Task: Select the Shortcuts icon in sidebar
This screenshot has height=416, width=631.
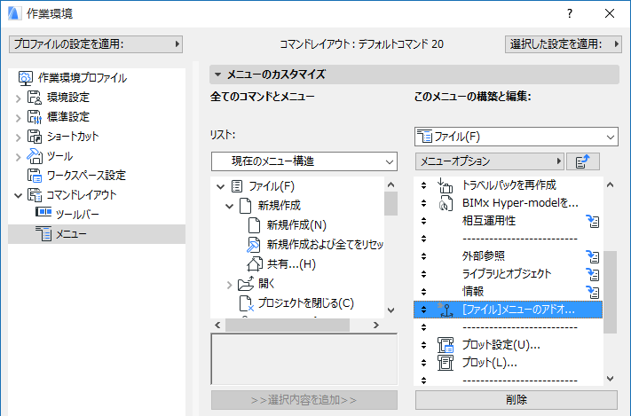Action: (x=35, y=136)
